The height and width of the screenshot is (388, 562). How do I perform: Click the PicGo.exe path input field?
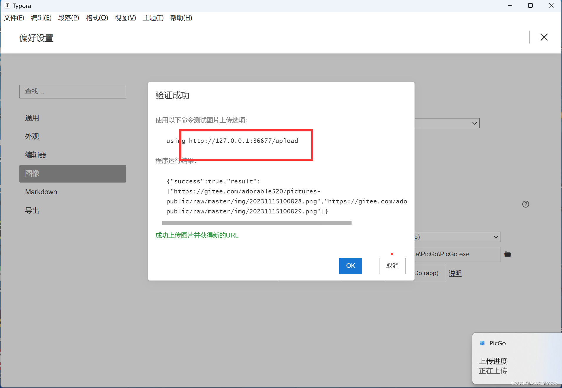click(457, 254)
